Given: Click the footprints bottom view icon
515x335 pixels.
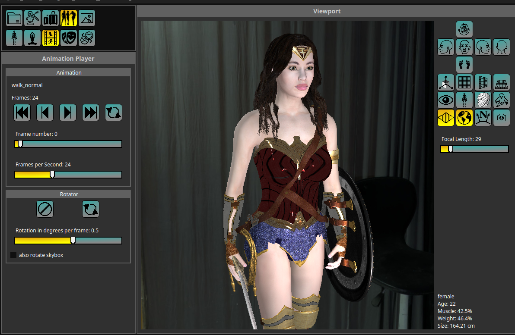Looking at the screenshot, I should pyautogui.click(x=464, y=65).
